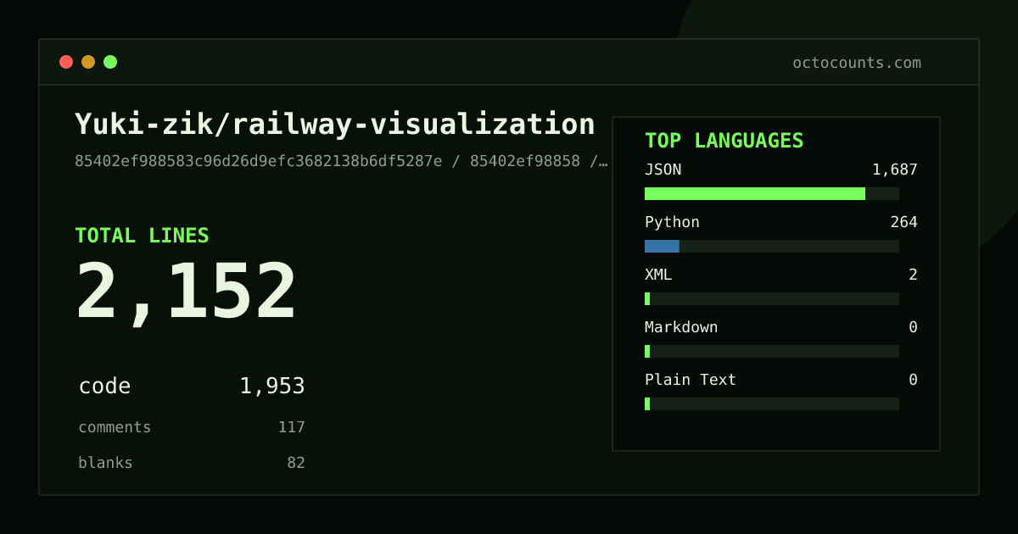Click the Python language label

click(x=672, y=222)
